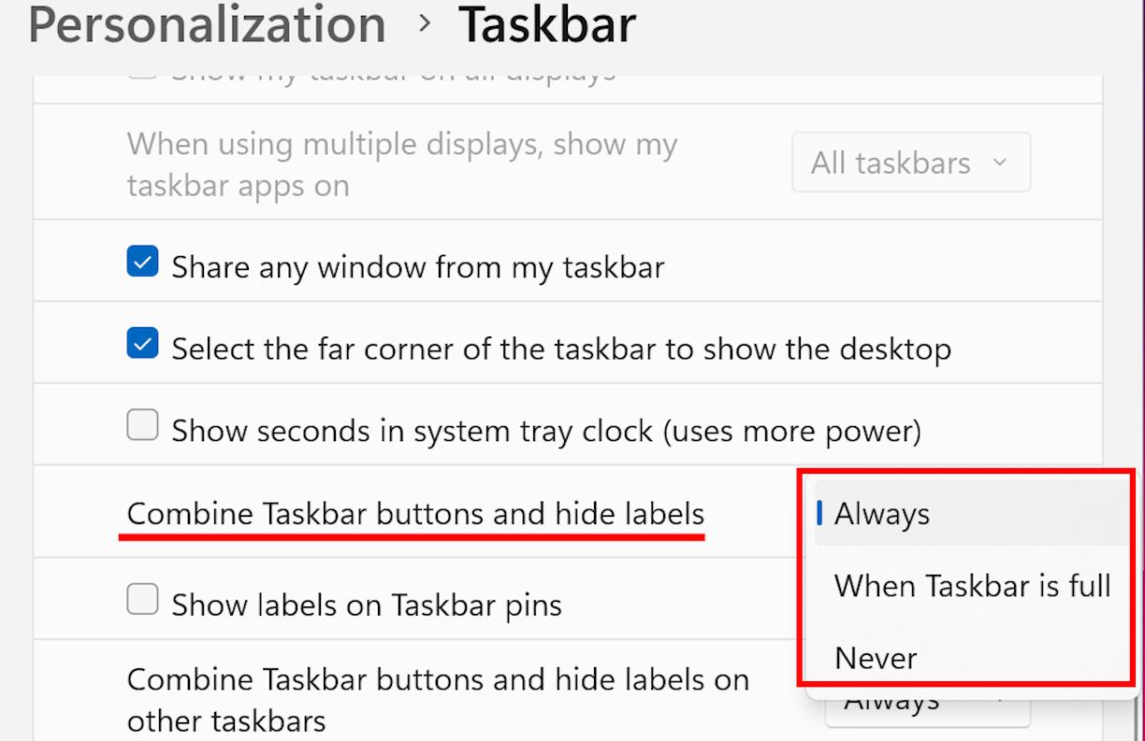The height and width of the screenshot is (741, 1145).
Task: Select Always in the combine buttons list
Action: [882, 514]
